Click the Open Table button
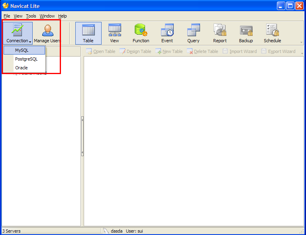Viewport: 306px width, 235px height. 101,51
